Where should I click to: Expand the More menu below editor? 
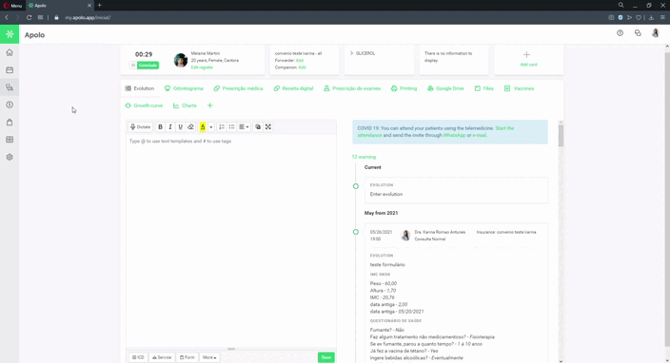[x=209, y=357]
